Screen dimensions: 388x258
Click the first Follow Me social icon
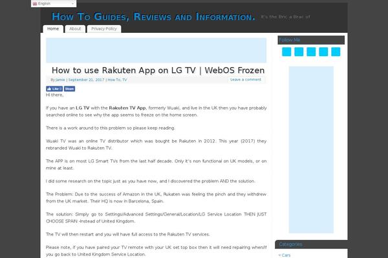pos(286,52)
